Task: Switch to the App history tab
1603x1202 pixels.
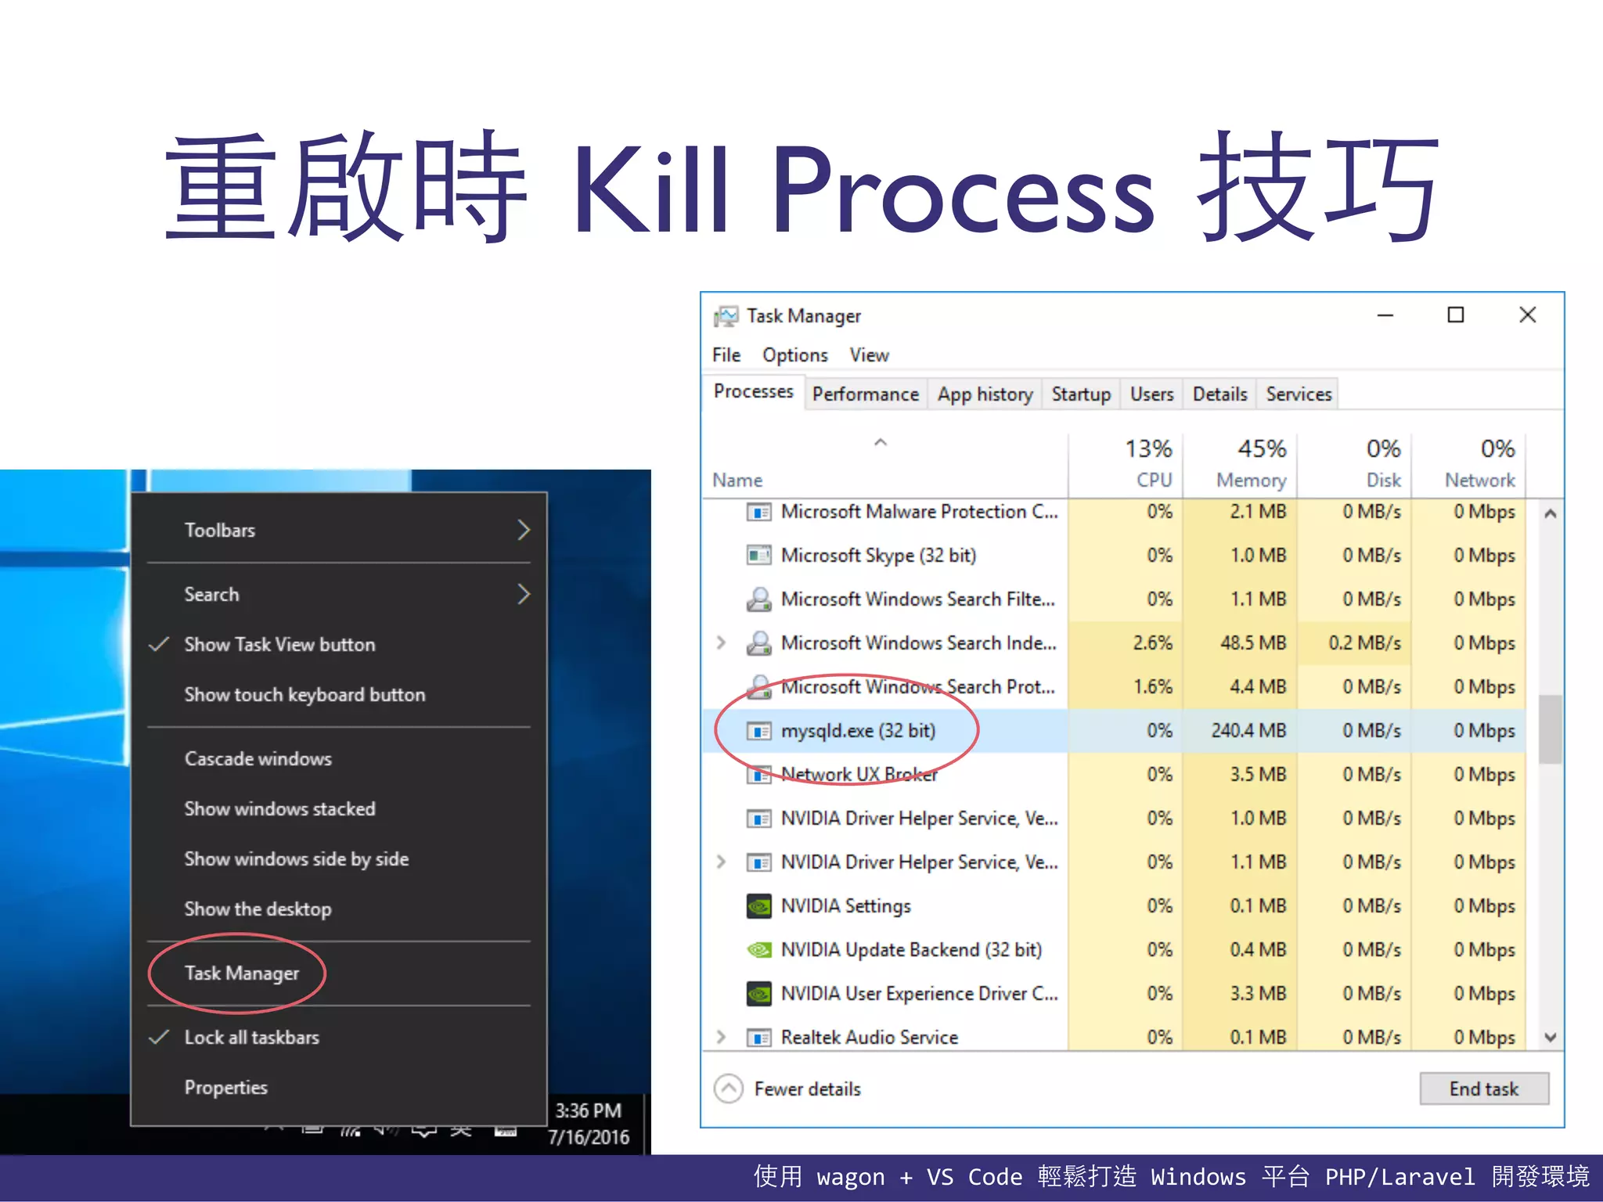Action: (985, 394)
